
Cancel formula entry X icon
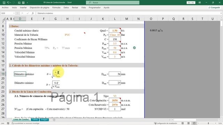coord(22,13)
